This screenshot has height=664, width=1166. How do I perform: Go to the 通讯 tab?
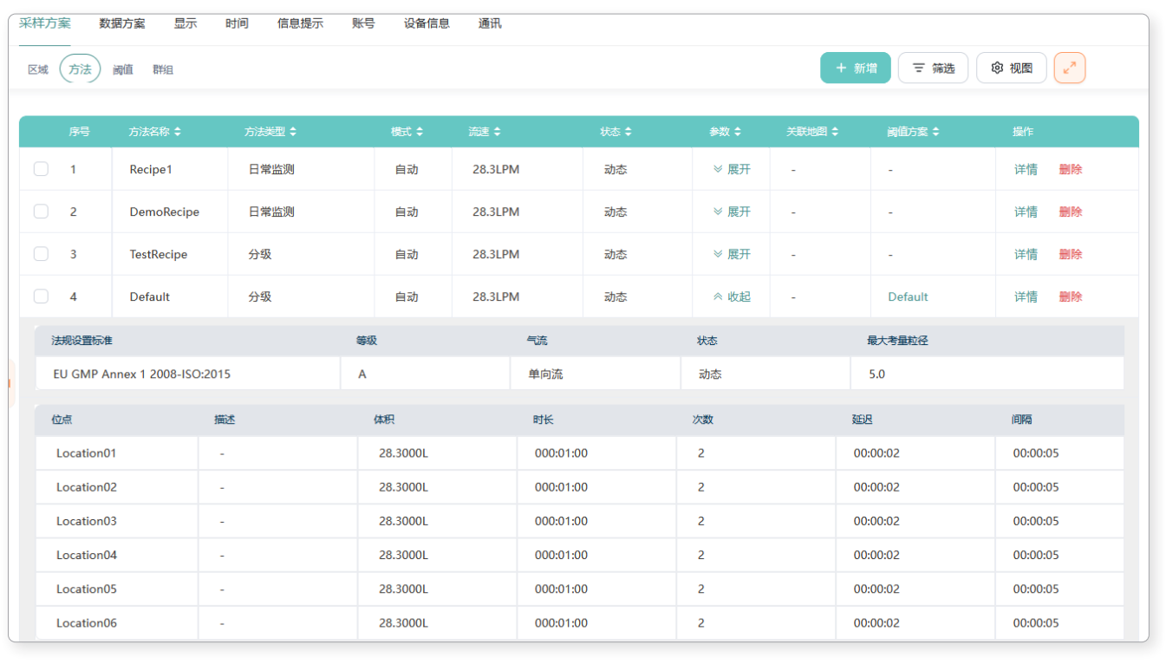pos(490,23)
